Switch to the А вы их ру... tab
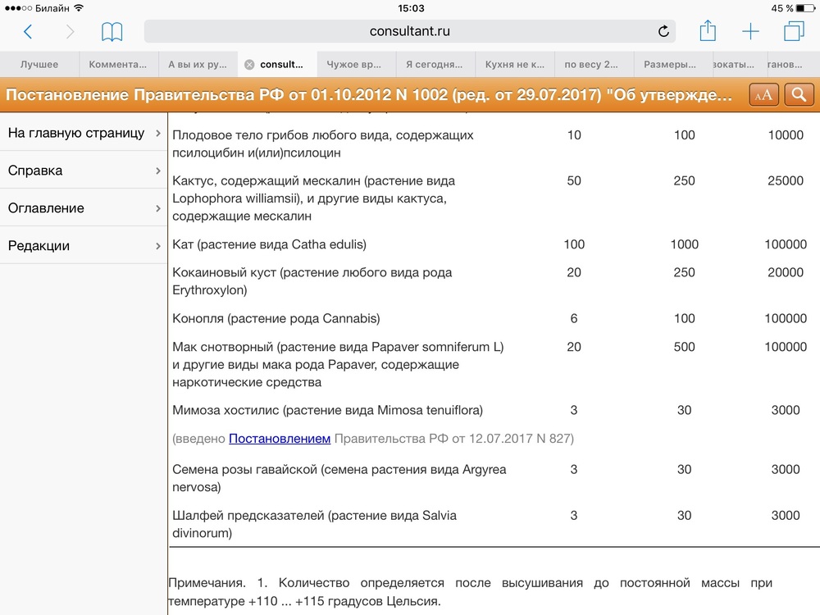The height and width of the screenshot is (615, 820). pos(198,64)
